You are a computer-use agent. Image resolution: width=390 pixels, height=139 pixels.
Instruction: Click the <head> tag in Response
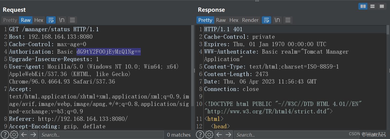(220, 126)
